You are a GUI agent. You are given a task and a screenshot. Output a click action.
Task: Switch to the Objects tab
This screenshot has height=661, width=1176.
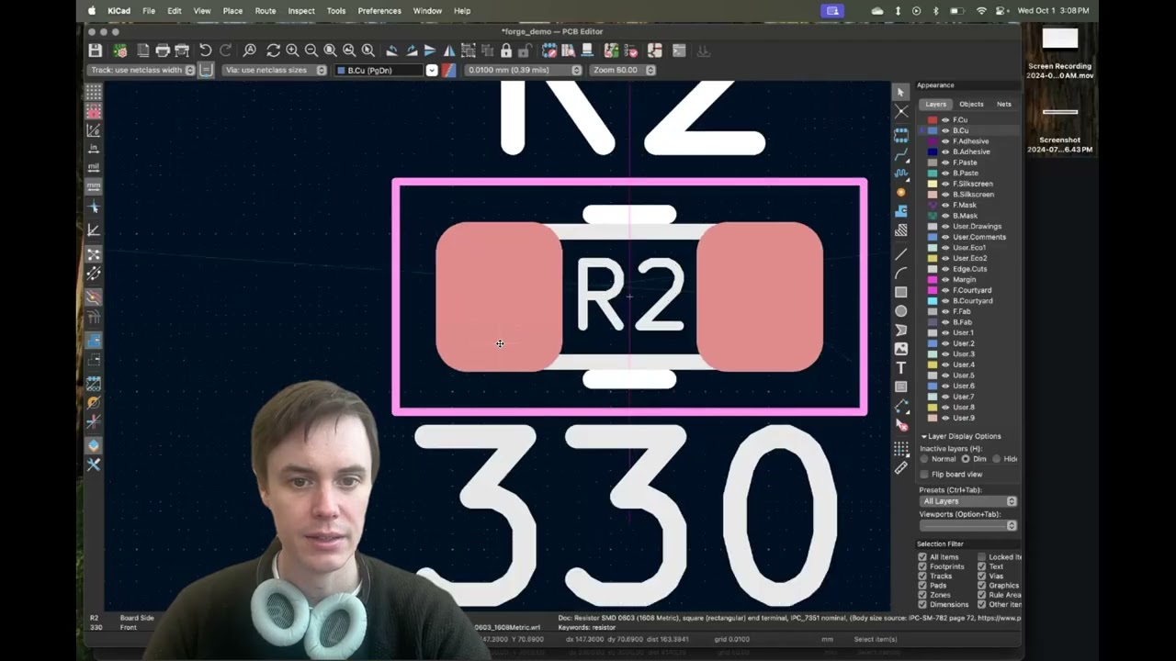(971, 104)
